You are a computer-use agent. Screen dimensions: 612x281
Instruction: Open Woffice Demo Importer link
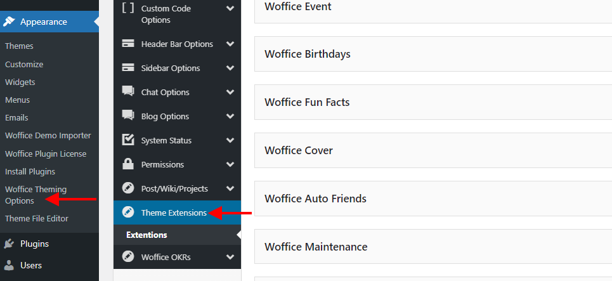point(48,135)
